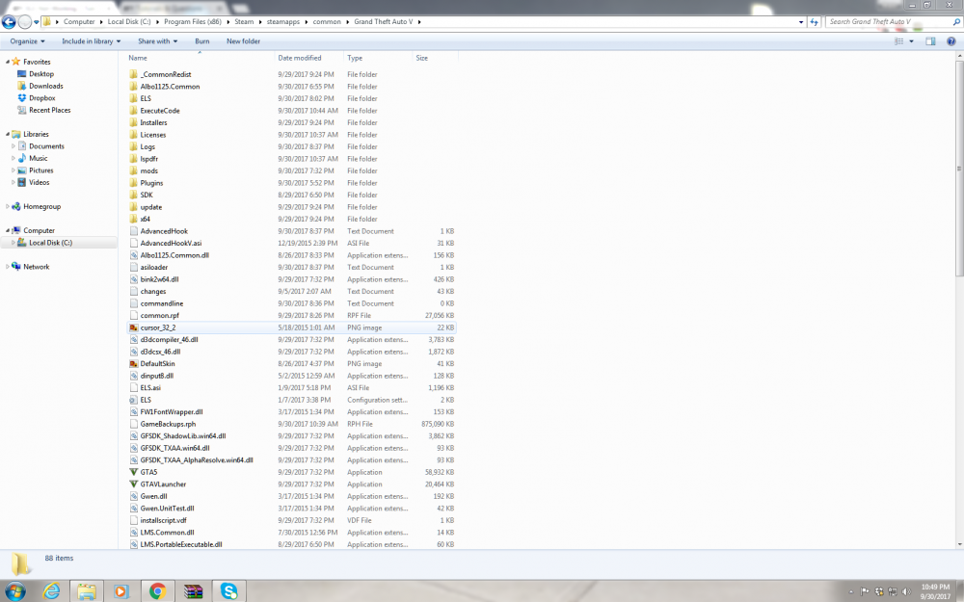Select the Plugins folder icon
Screen dimensions: 964x602
133,182
